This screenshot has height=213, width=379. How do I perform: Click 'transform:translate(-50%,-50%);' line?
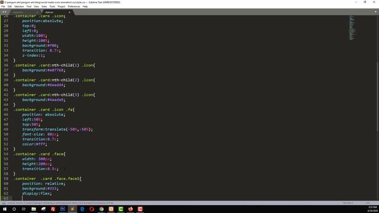57,130
